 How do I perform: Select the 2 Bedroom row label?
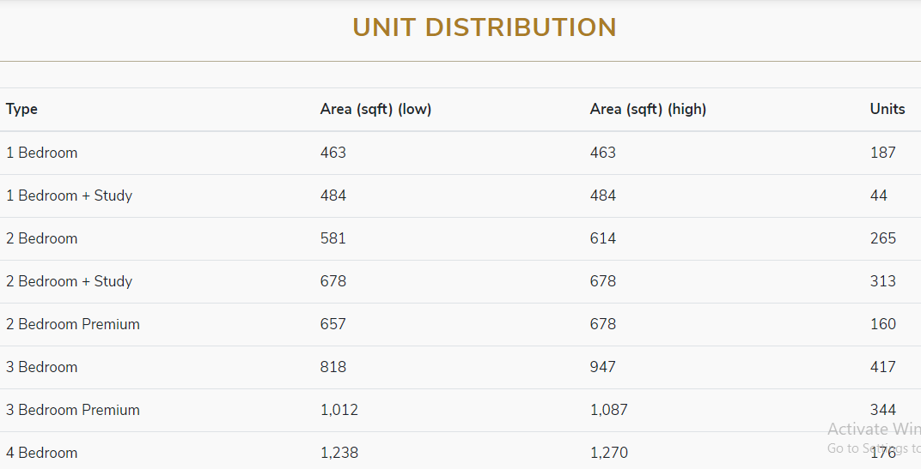41,238
